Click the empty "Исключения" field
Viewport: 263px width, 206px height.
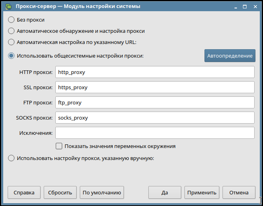155,133
